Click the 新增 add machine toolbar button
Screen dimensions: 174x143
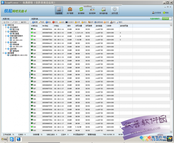[35, 22]
